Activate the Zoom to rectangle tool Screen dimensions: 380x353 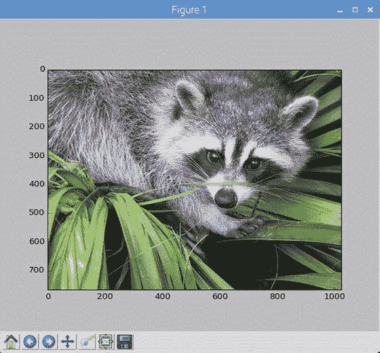coord(87,341)
